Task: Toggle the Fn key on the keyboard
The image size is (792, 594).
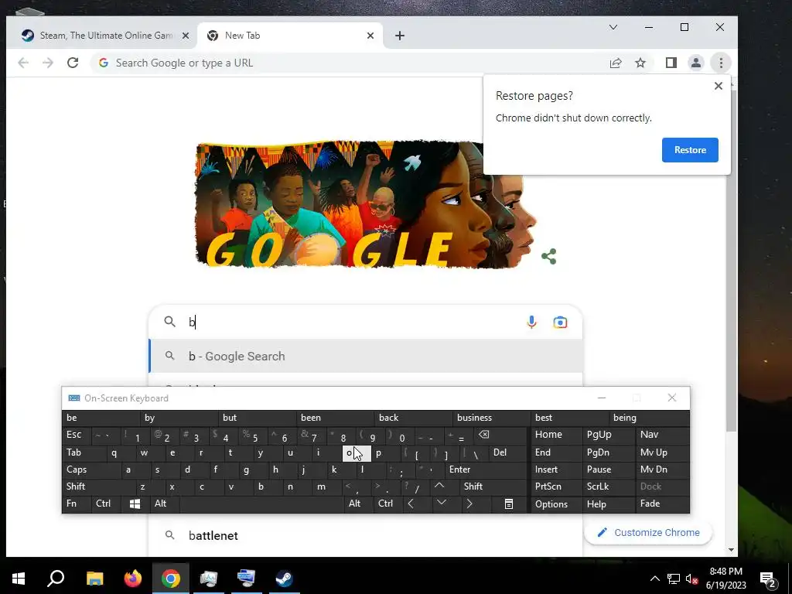Action: pyautogui.click(x=77, y=504)
